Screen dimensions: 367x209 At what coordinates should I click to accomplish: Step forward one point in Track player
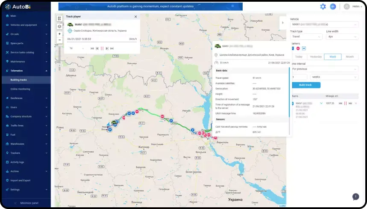[107, 48]
